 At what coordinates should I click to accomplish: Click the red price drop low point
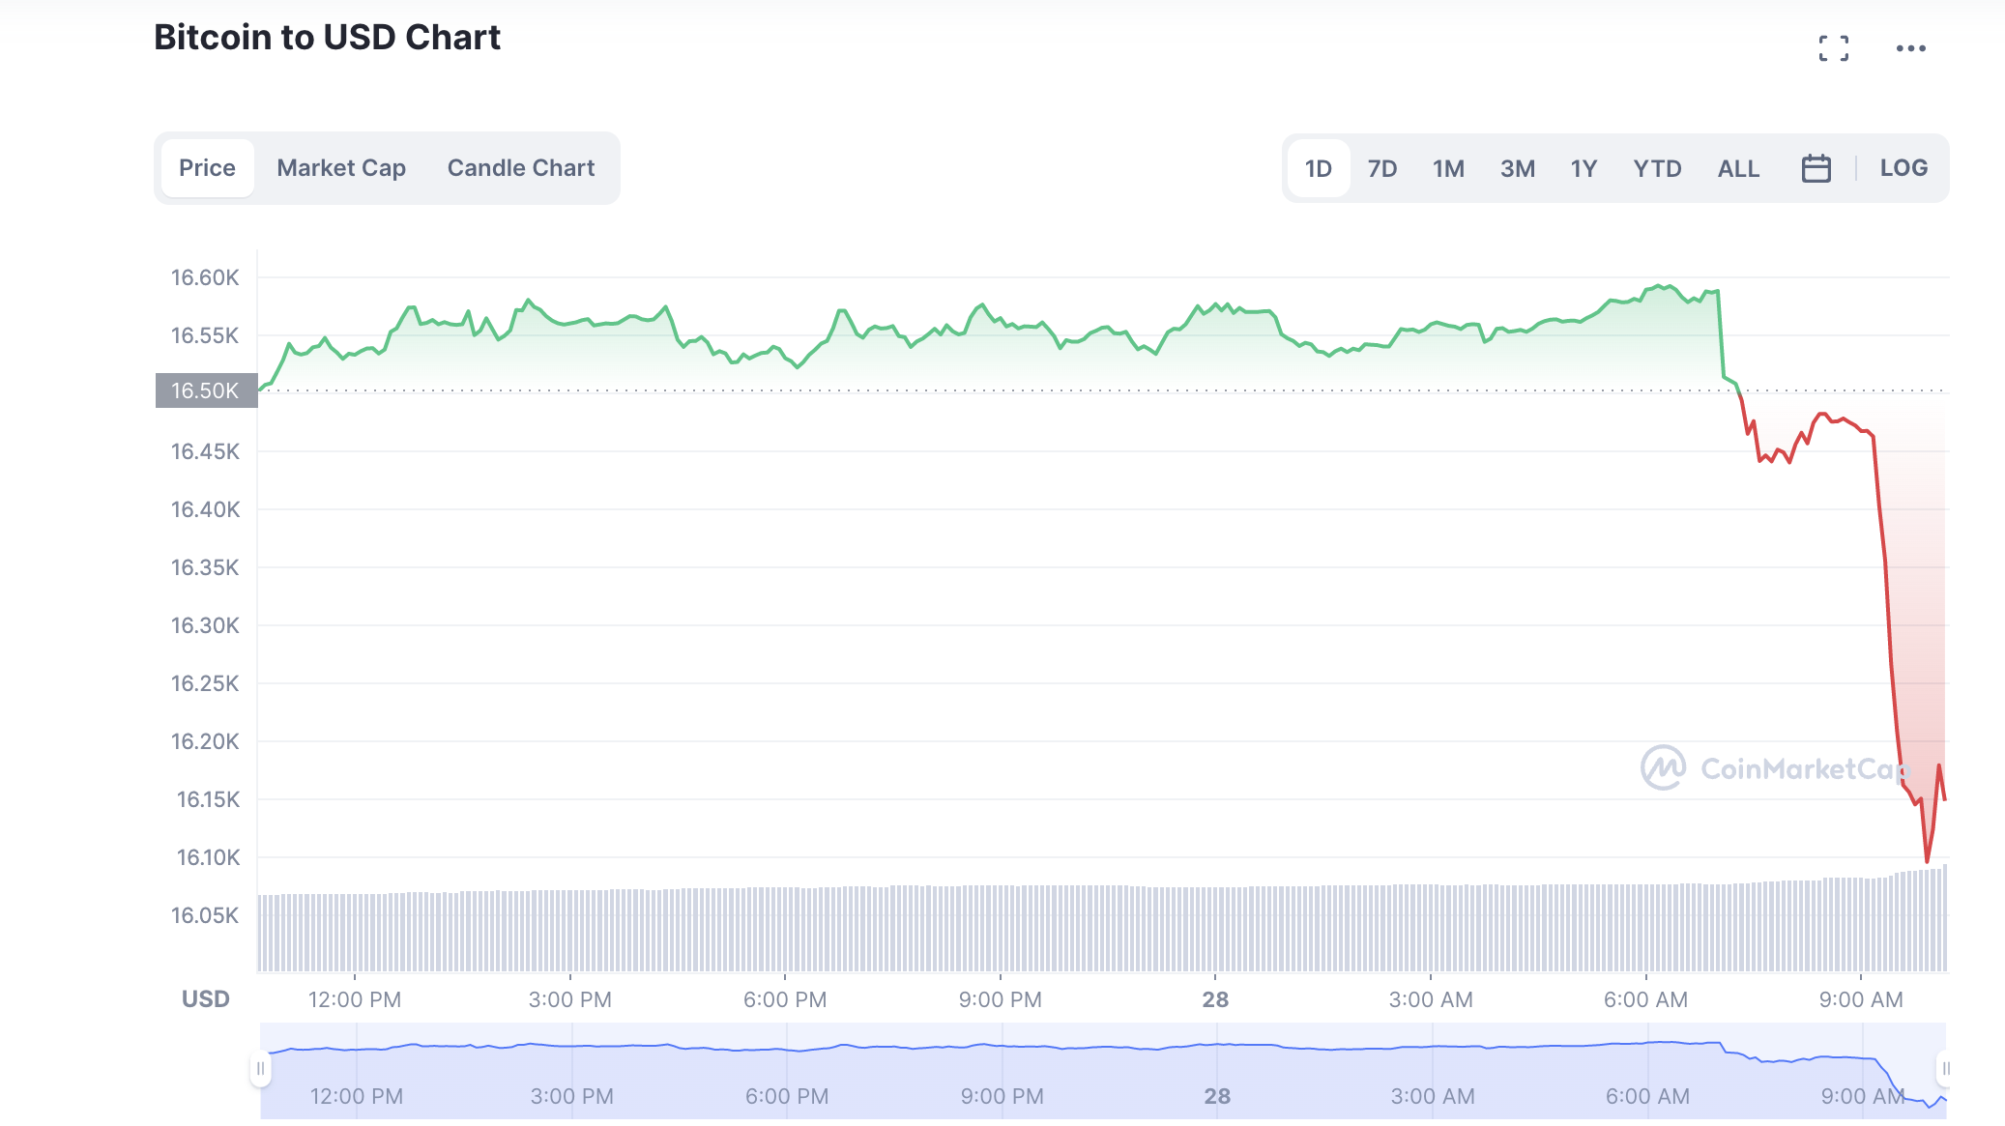pos(1927,860)
